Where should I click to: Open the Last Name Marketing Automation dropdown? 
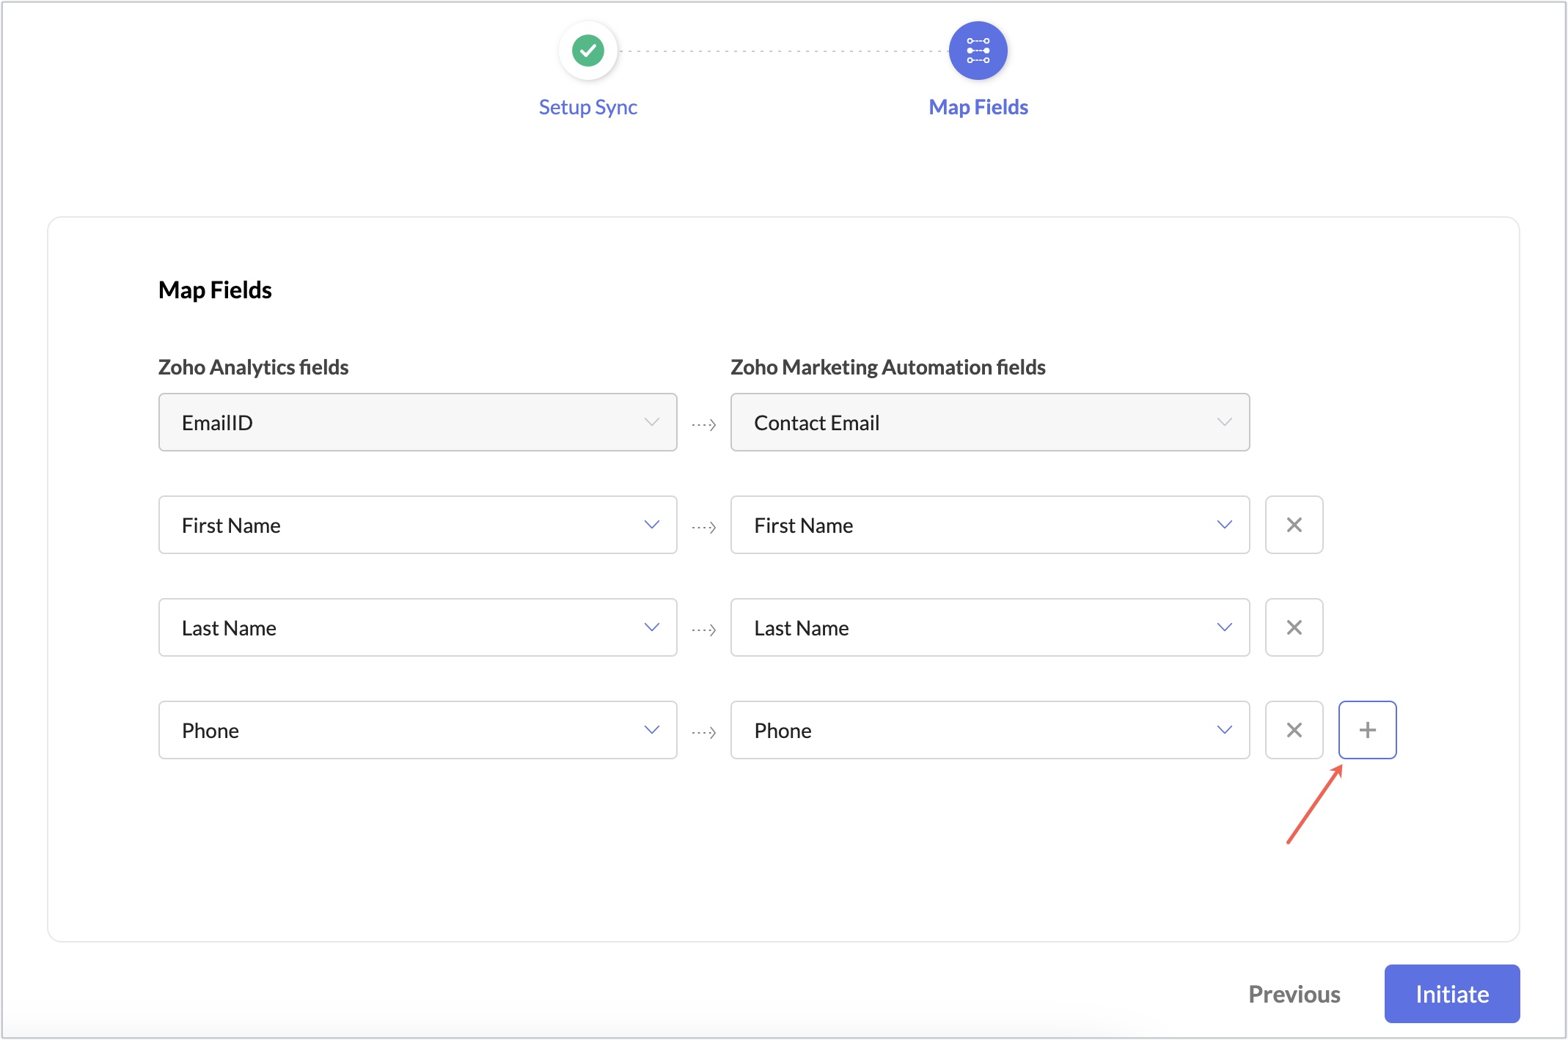click(990, 627)
